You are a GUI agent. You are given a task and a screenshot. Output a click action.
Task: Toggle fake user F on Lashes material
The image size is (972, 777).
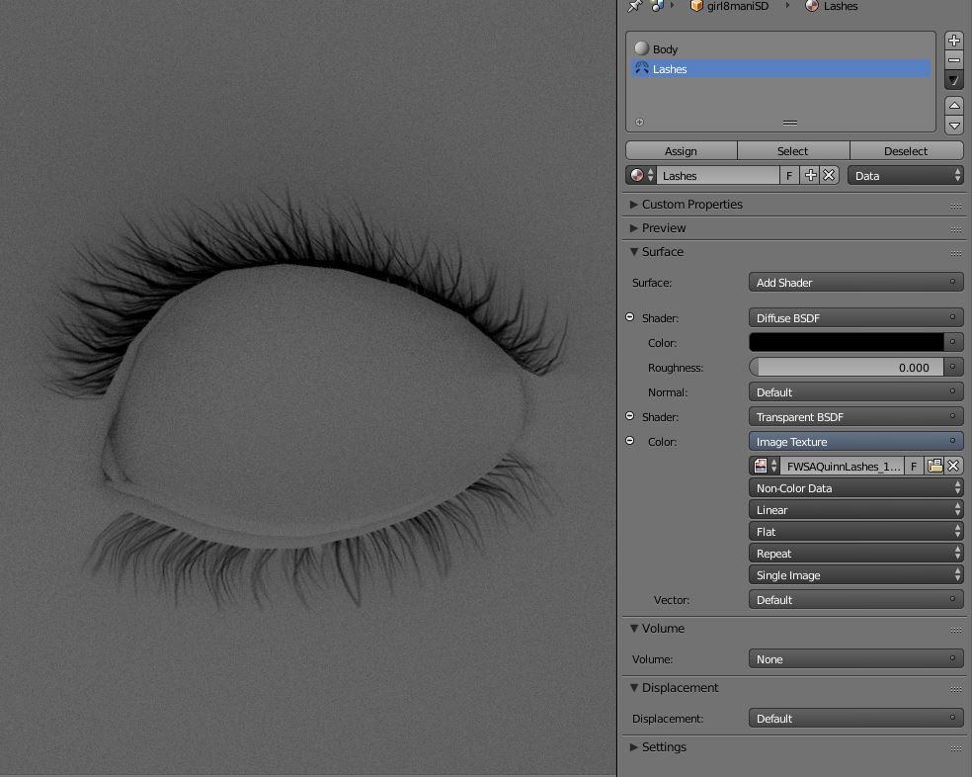[x=789, y=176]
